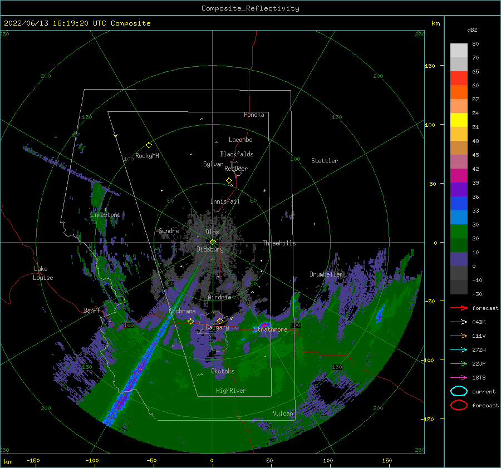Click the Drumheller town label
This screenshot has width=501, height=468.
pyautogui.click(x=326, y=274)
